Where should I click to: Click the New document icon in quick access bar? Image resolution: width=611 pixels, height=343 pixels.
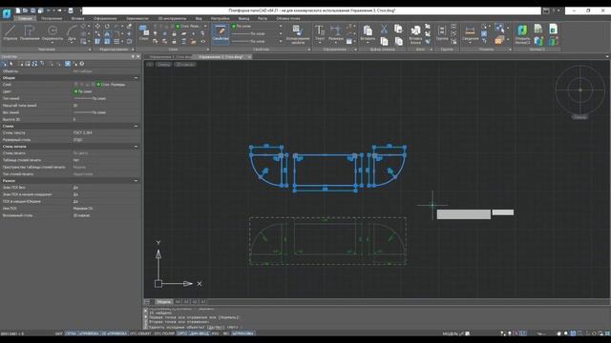click(x=18, y=10)
